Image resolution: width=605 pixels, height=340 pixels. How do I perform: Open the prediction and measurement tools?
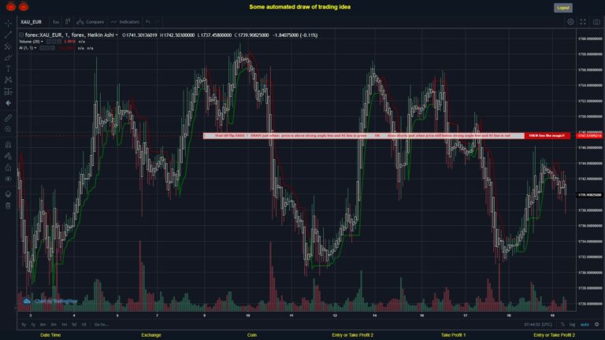[x=8, y=91]
